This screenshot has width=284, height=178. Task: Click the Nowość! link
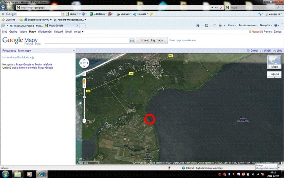(257, 32)
